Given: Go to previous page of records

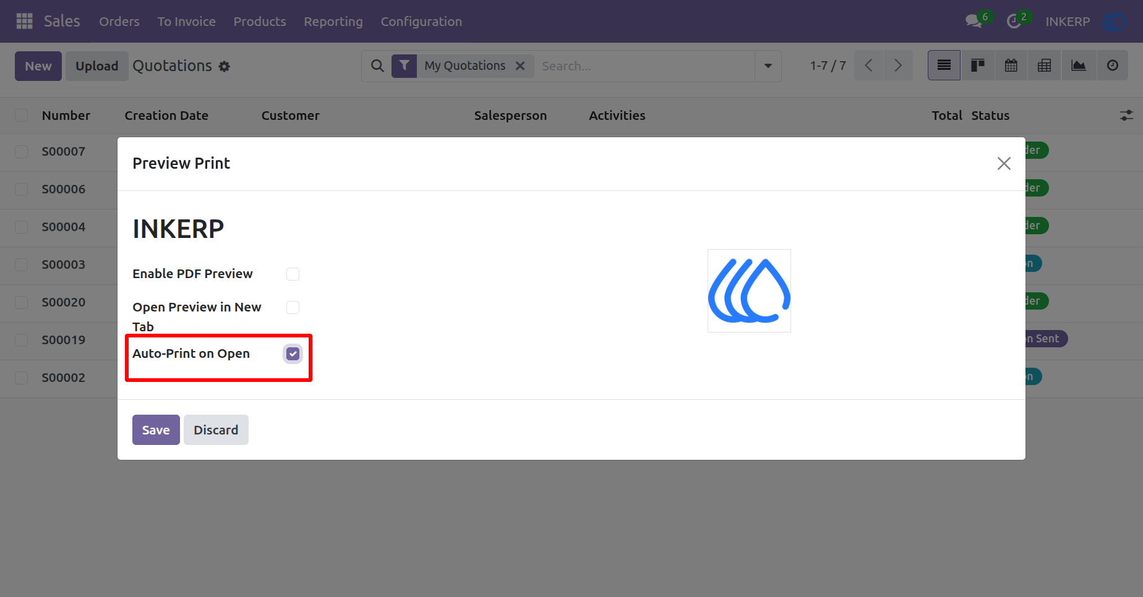Looking at the screenshot, I should click(x=868, y=66).
